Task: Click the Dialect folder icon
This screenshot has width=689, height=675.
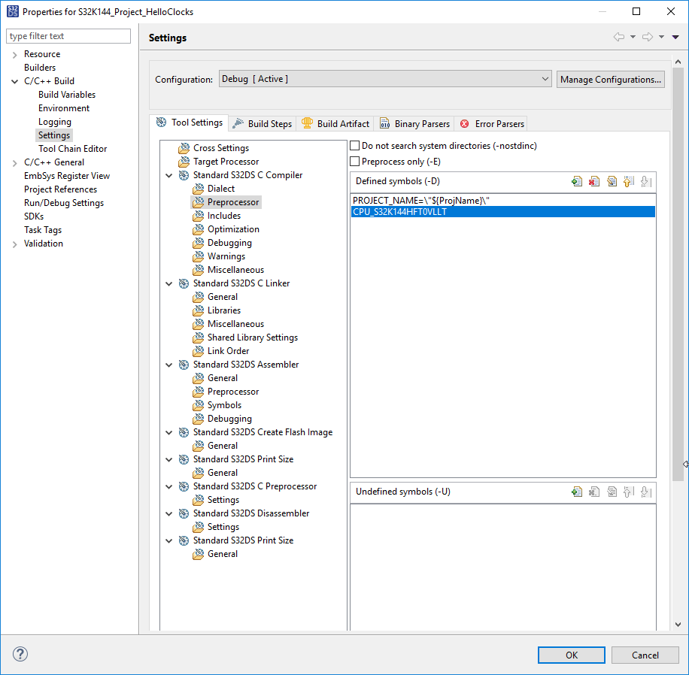Action: 199,189
